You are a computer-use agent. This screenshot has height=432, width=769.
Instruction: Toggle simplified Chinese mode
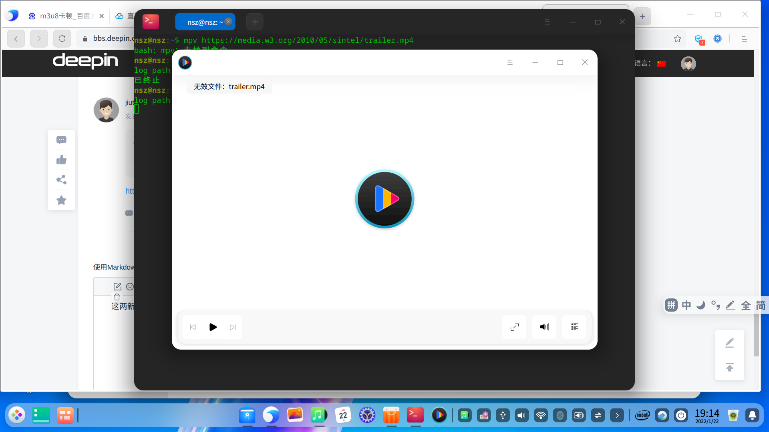(x=761, y=306)
